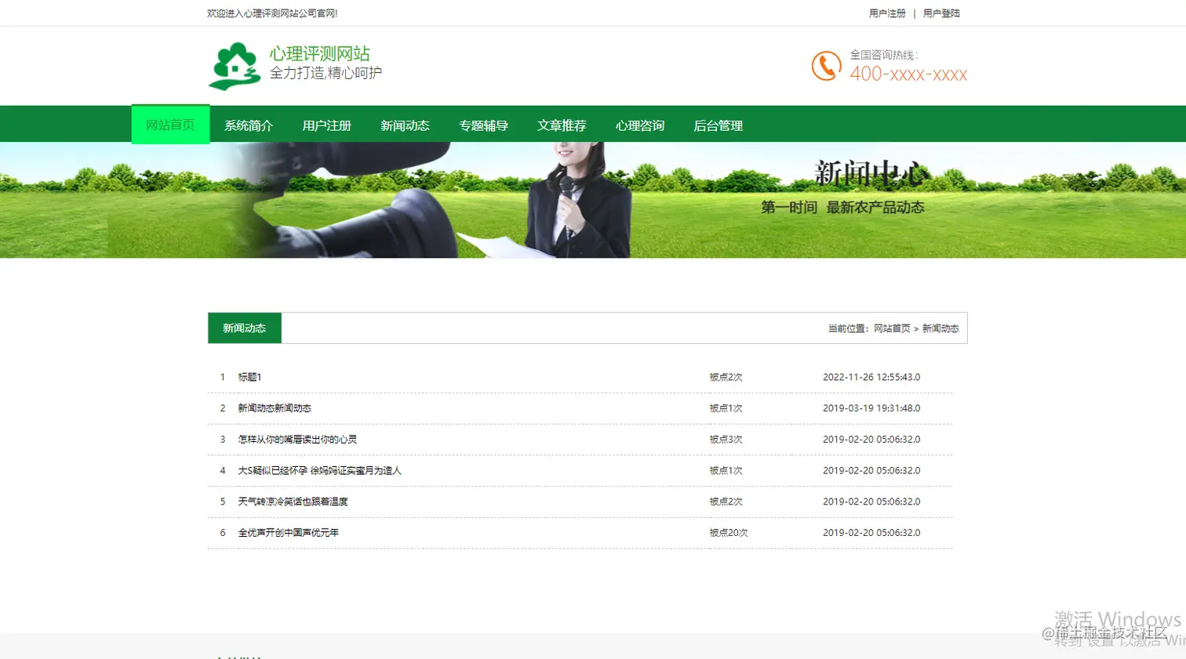Open the 新闻动态 navigation menu item
The image size is (1186, 659).
pos(405,125)
